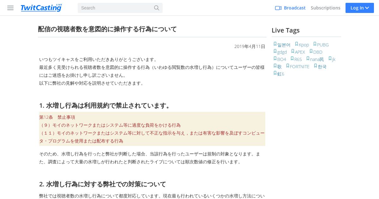Image resolution: width=379 pixels, height=199 pixels.
Task: Open the R6S live tag
Action: pos(298,59)
